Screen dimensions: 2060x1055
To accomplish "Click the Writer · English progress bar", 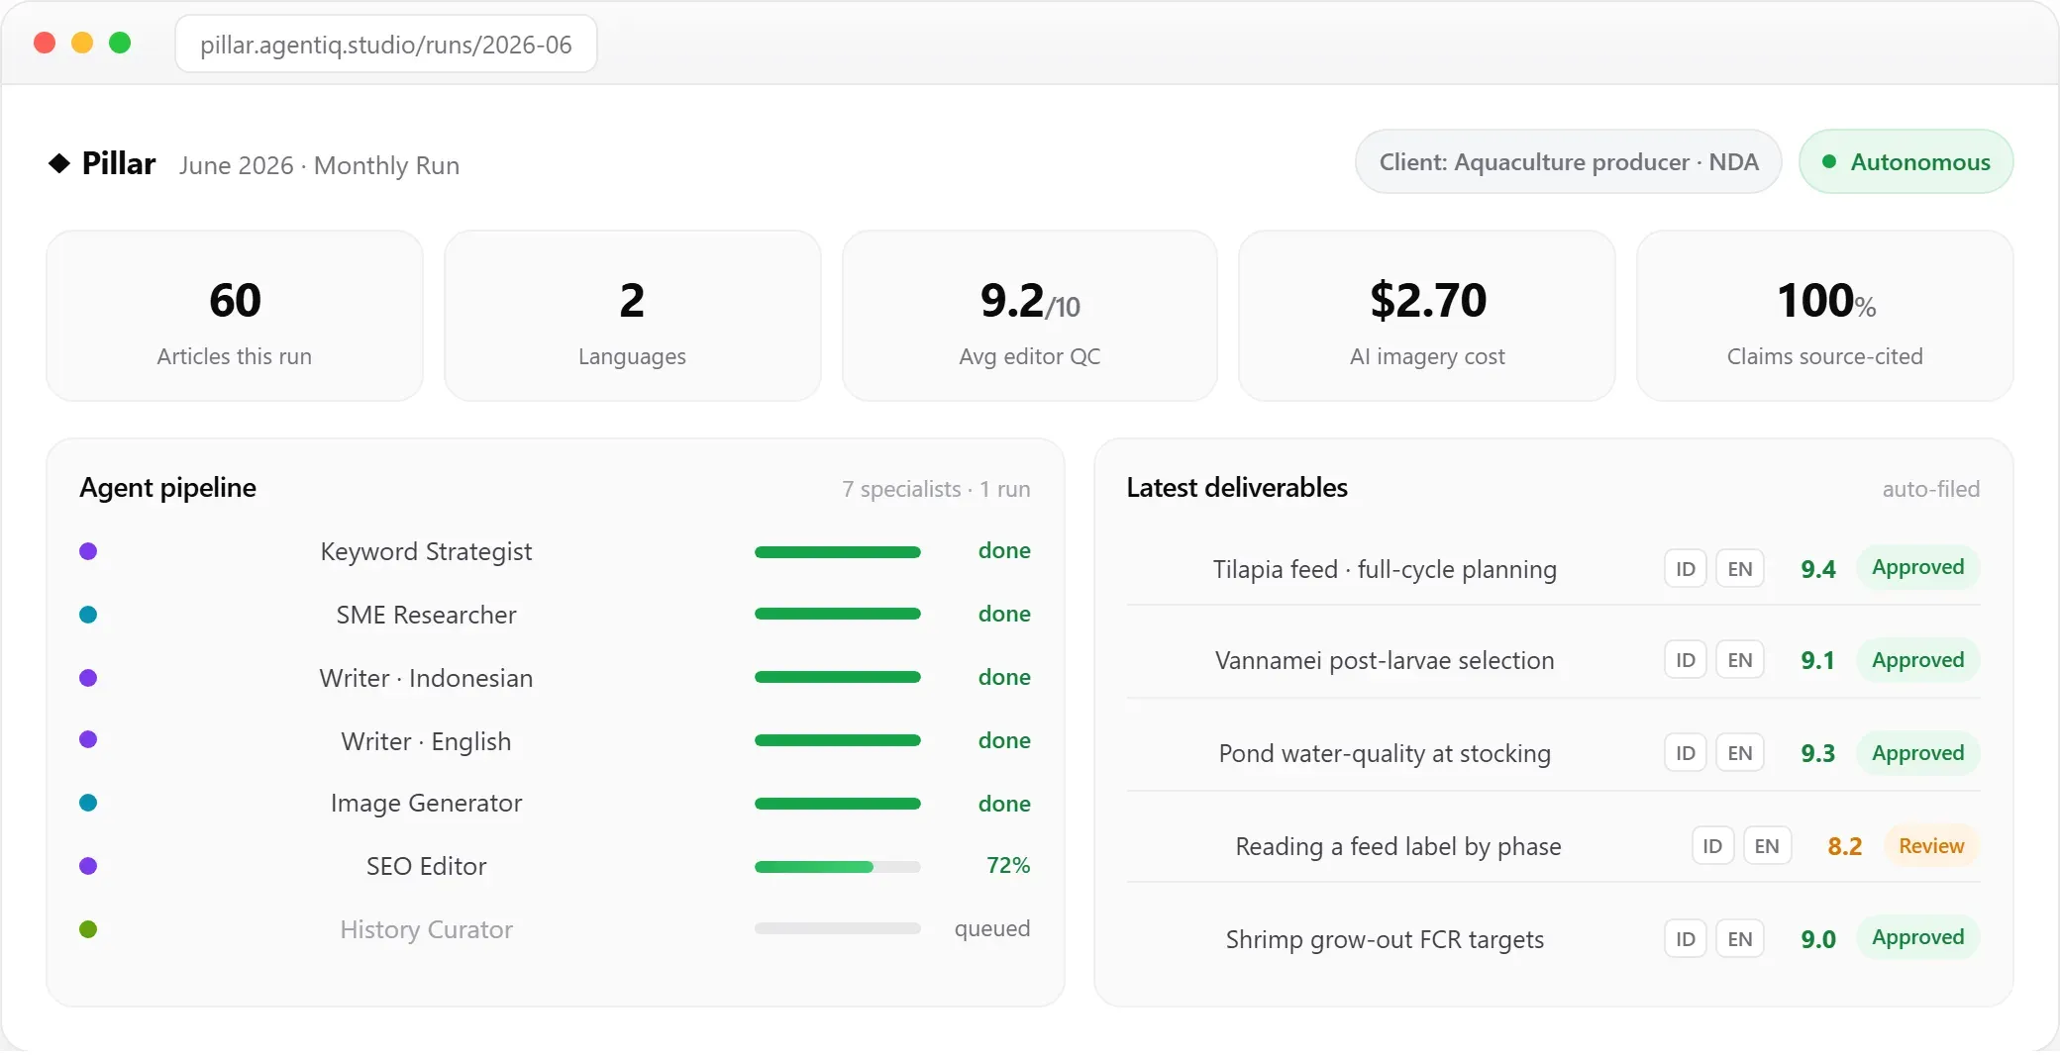I will [838, 740].
